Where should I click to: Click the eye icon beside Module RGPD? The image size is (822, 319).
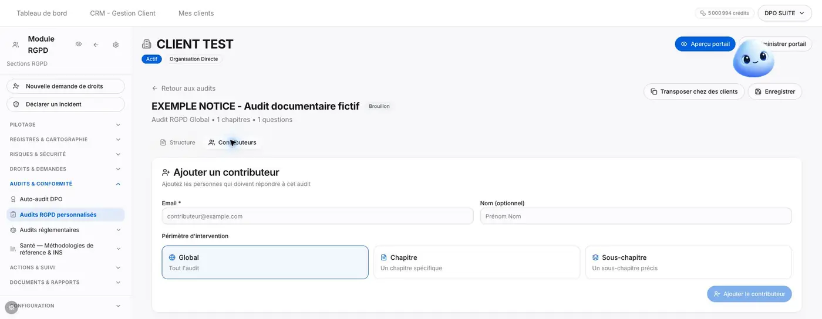point(79,45)
